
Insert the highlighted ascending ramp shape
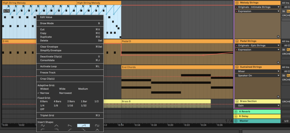click(x=83, y=126)
